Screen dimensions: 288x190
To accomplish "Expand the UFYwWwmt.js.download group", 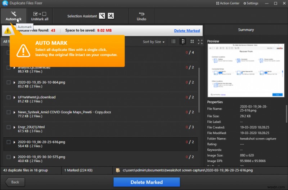I will pos(14,98).
